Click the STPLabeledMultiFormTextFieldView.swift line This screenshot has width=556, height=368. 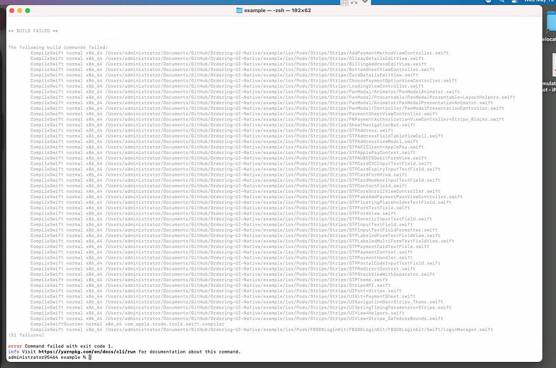pos(242,241)
